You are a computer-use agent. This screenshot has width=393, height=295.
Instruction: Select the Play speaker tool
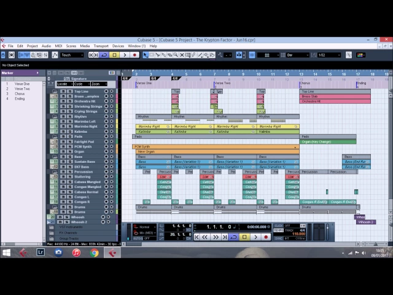206,55
